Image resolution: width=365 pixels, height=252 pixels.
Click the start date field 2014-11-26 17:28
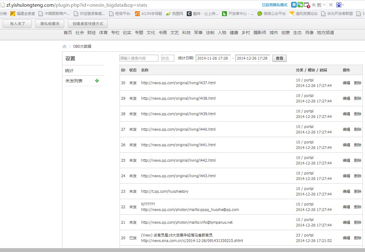coord(213,58)
